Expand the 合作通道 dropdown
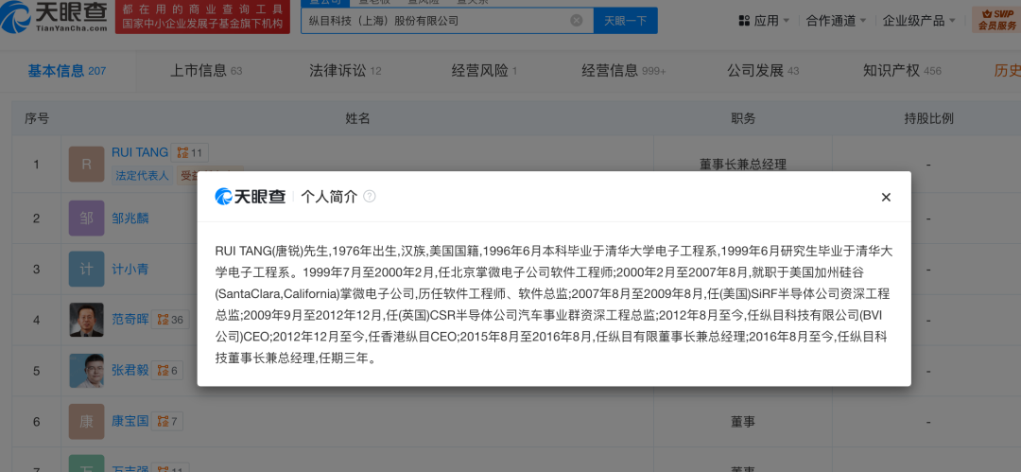 click(x=836, y=20)
